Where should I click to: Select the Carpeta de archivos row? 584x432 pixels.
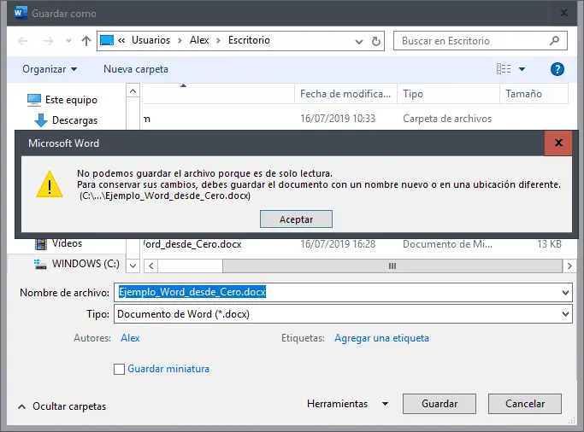[356, 119]
